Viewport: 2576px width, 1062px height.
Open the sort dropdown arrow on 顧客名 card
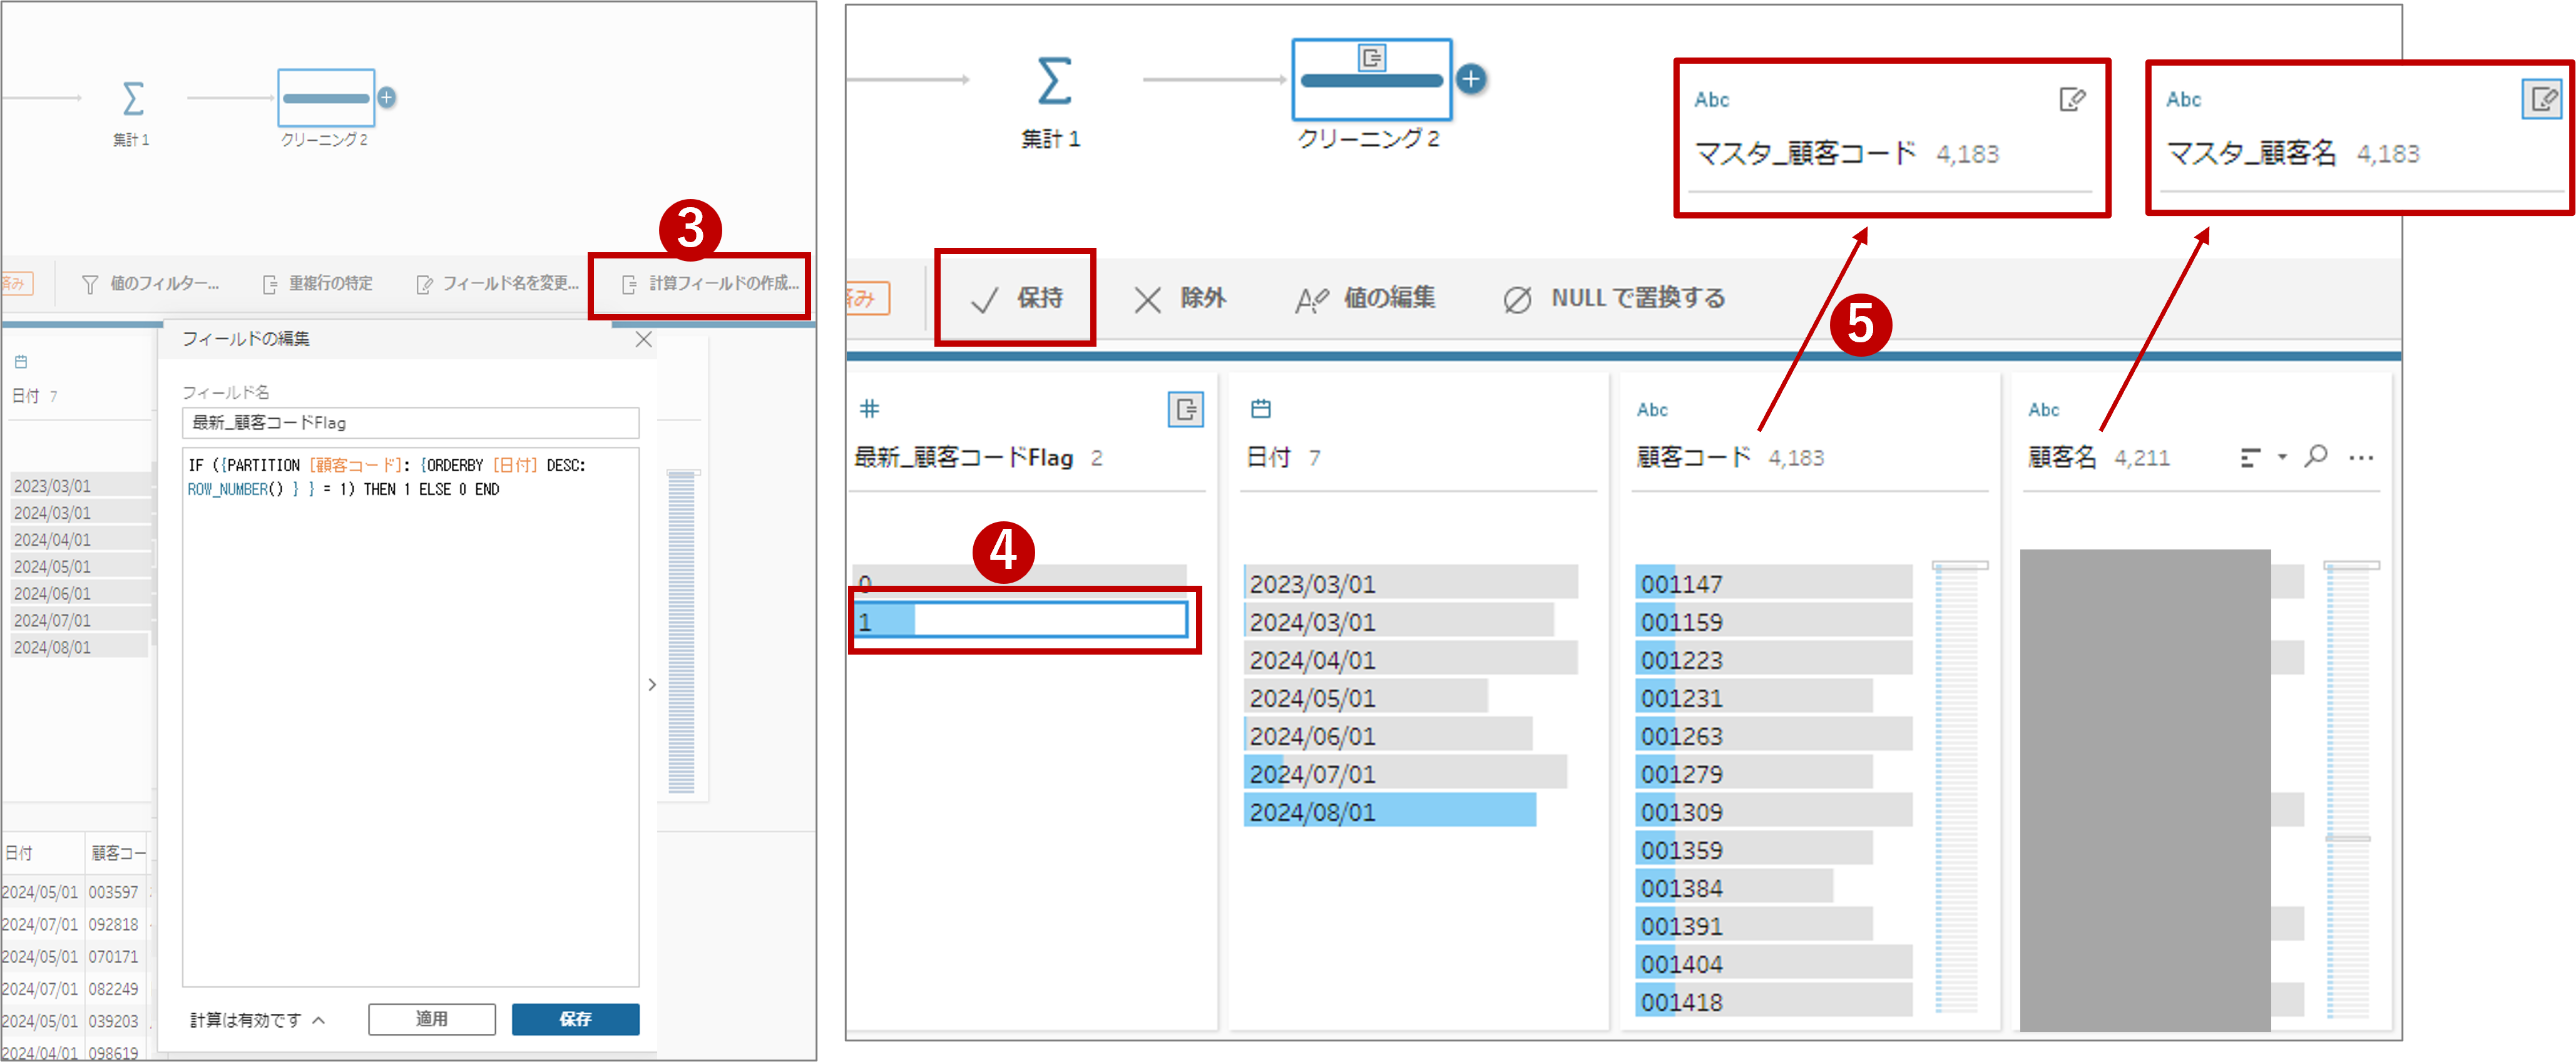[x=2282, y=457]
